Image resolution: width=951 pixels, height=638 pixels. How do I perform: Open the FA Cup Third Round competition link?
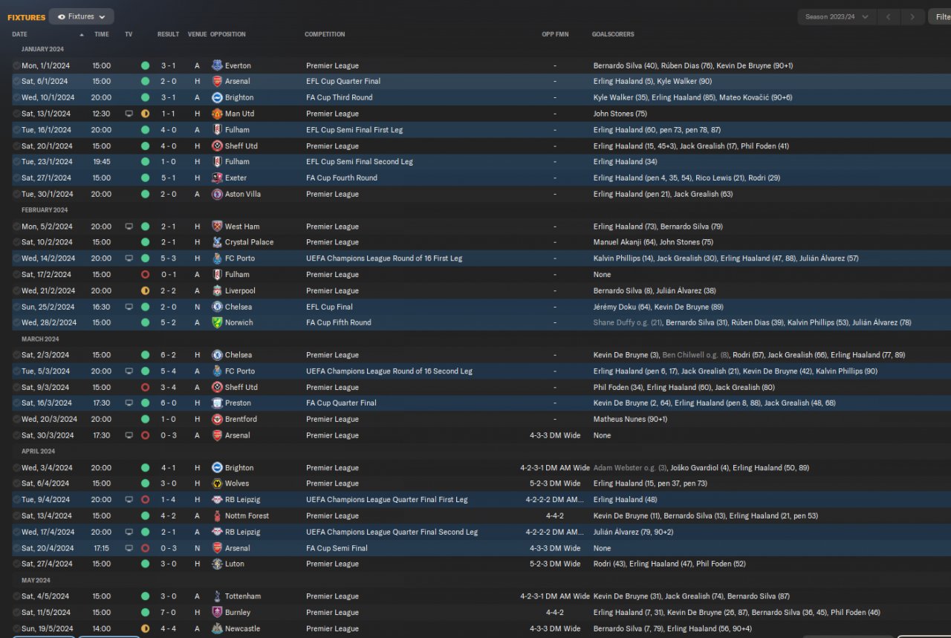[340, 97]
